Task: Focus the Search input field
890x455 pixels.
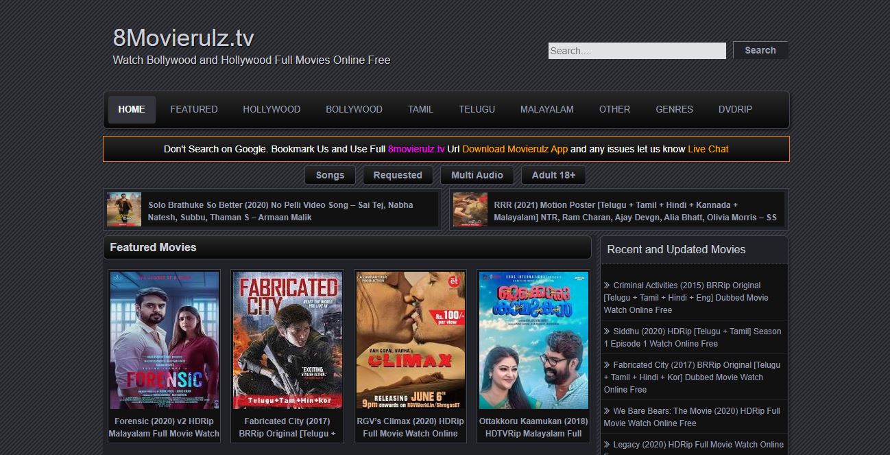Action: tap(637, 51)
